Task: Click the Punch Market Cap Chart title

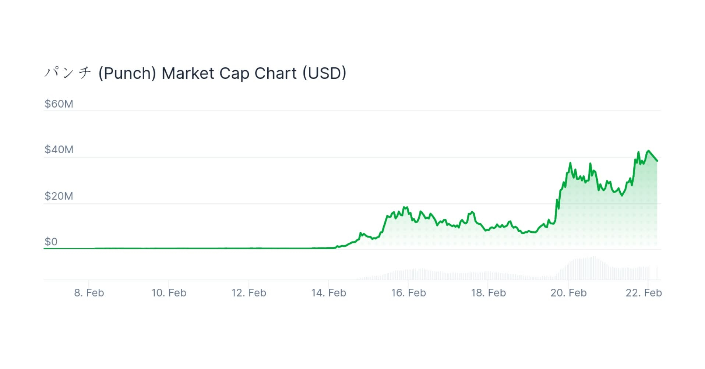Action: point(222,73)
